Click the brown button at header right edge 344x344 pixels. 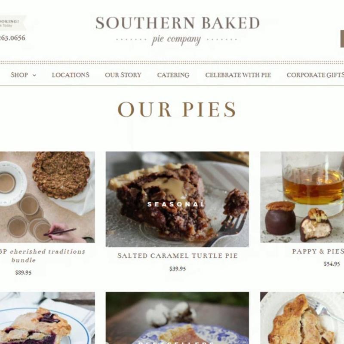pos(342,39)
